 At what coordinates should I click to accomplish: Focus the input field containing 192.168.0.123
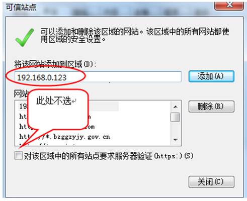98,77
